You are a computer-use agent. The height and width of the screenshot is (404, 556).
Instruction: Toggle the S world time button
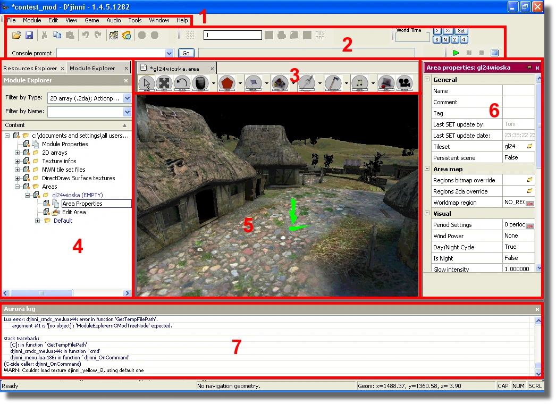437,40
